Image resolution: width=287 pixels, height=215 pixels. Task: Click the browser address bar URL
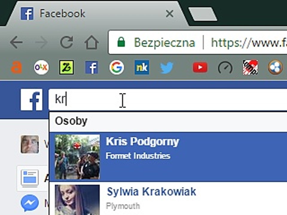point(249,42)
